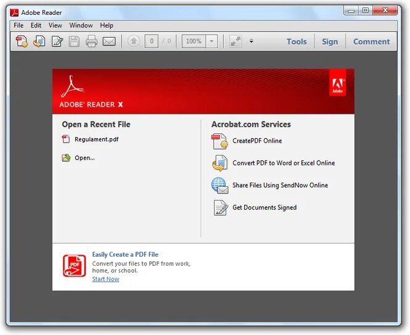Minimize the Adobe Reader window
The height and width of the screenshot is (335, 410).
(x=351, y=10)
